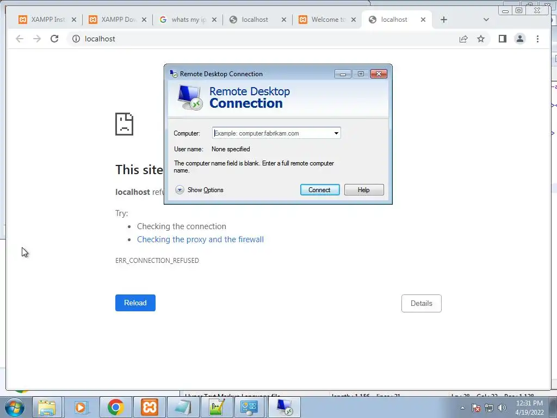The height and width of the screenshot is (418, 557).
Task: Close the XAMPP Installers tab
Action: pyautogui.click(x=74, y=20)
